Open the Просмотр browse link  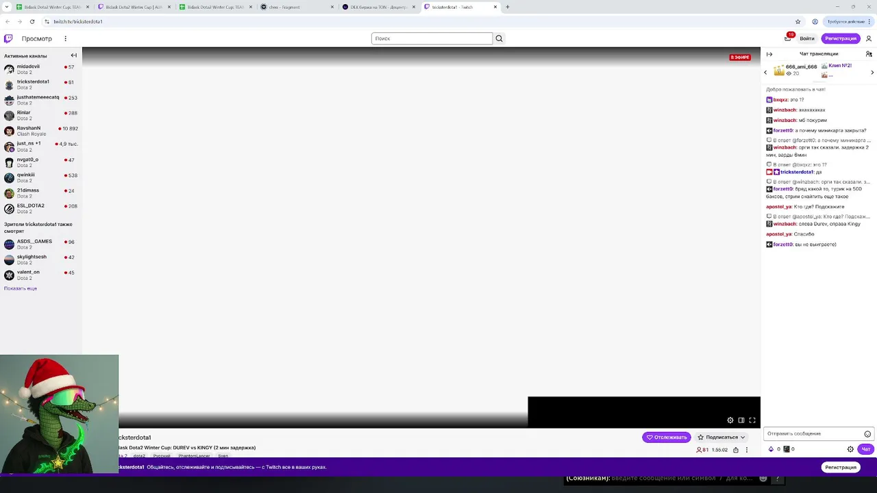pyautogui.click(x=36, y=38)
